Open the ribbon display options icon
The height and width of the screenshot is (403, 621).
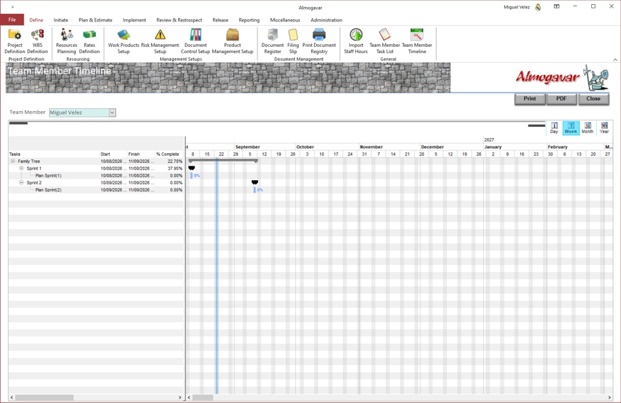tap(556, 6)
